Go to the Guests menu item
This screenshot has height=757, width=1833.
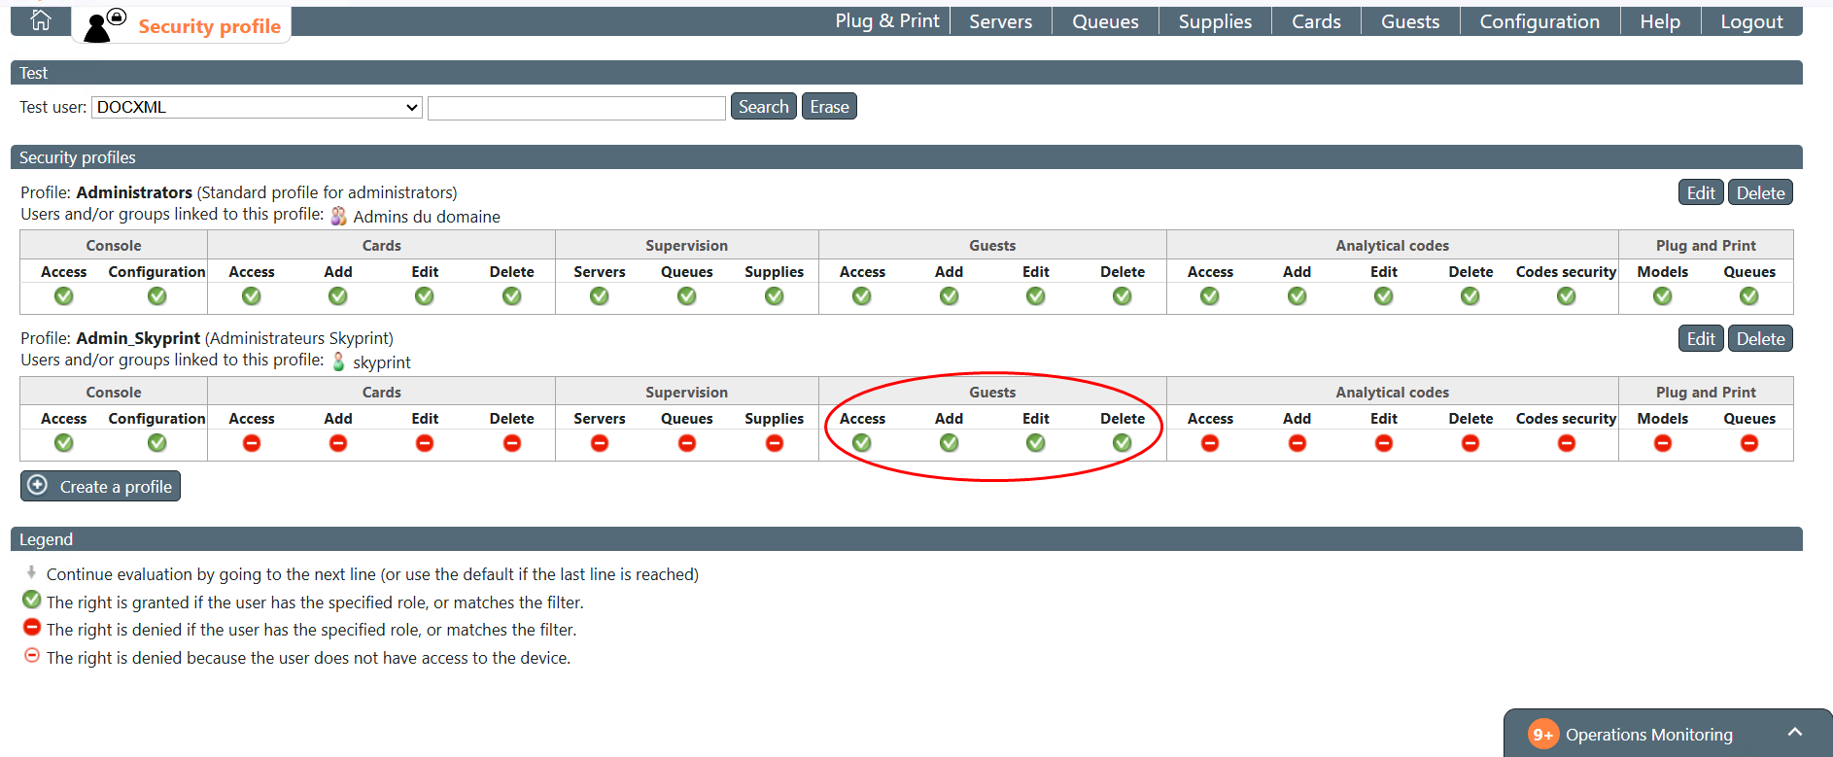[x=1409, y=21]
